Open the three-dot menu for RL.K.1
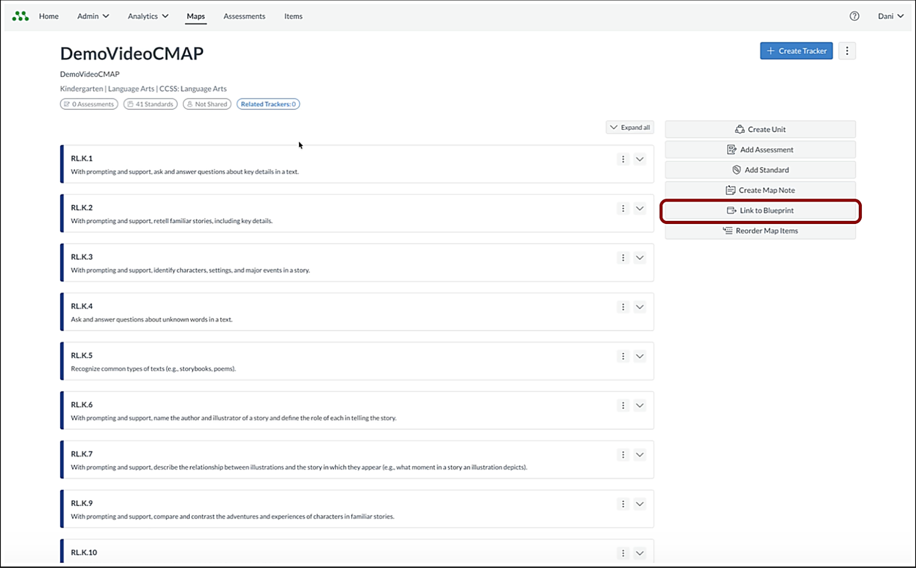The height and width of the screenshot is (568, 916). coord(623,159)
